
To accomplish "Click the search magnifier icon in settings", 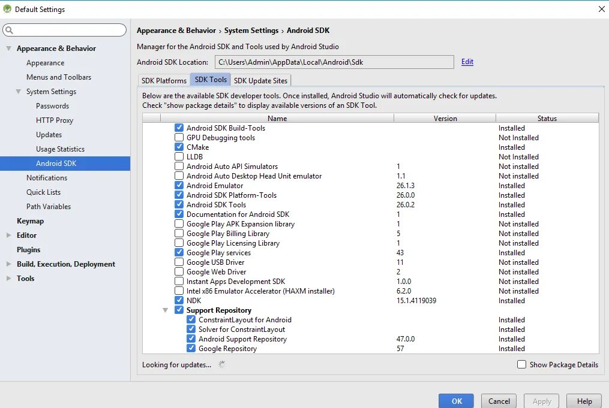I will click(x=10, y=30).
